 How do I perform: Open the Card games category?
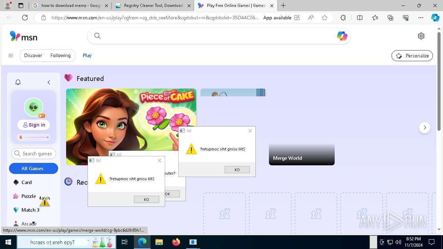click(27, 182)
